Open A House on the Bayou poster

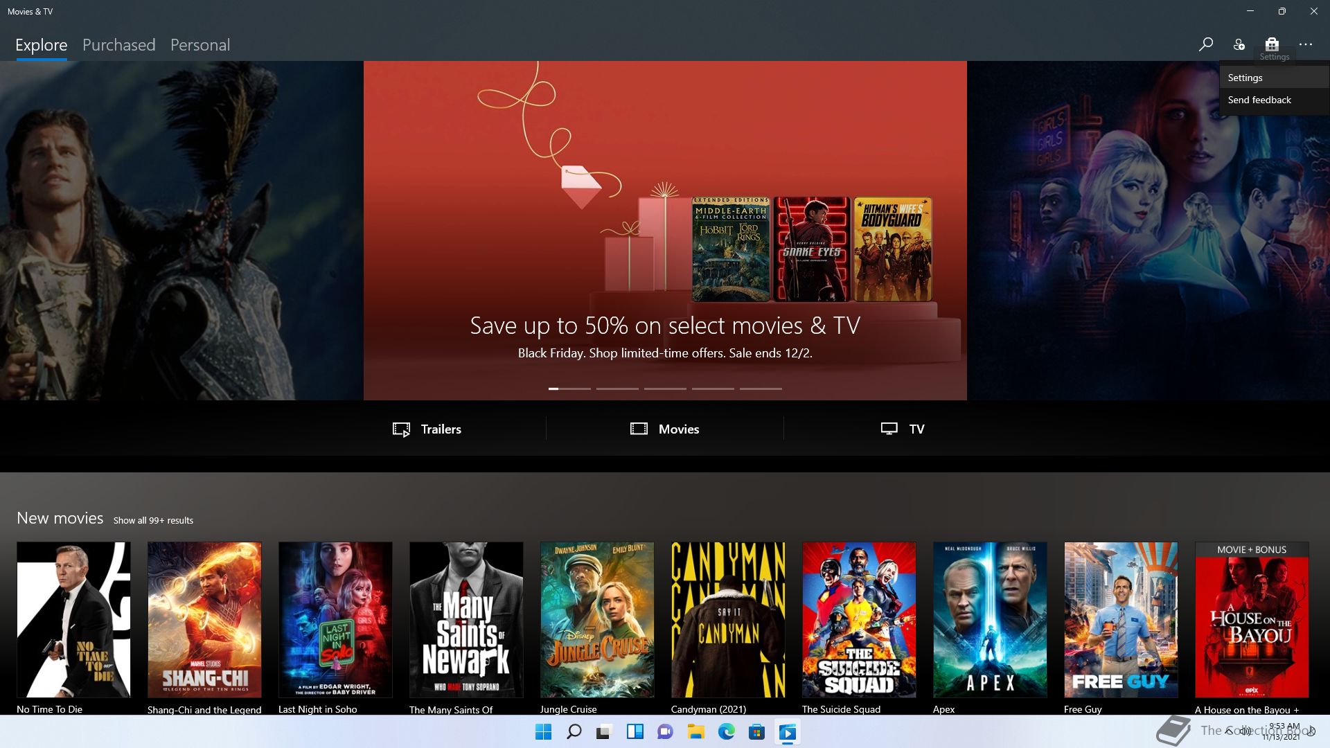pyautogui.click(x=1252, y=620)
